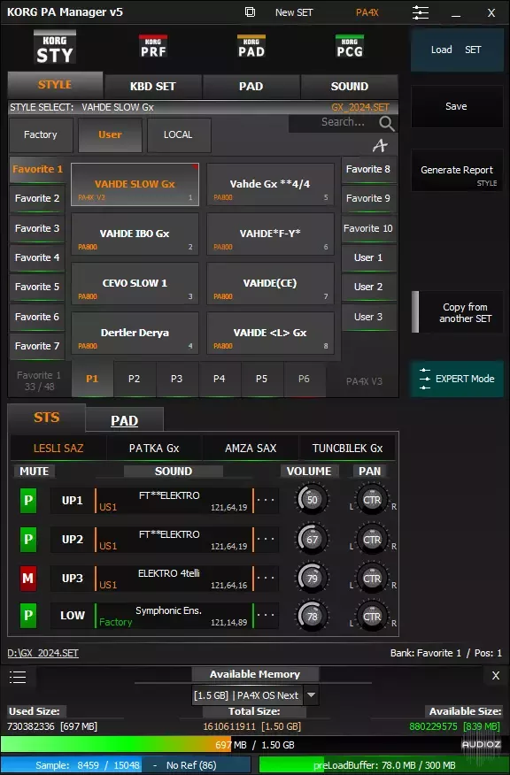Click Copy from another SET
Image resolution: width=510 pixels, height=775 pixels.
click(x=458, y=312)
